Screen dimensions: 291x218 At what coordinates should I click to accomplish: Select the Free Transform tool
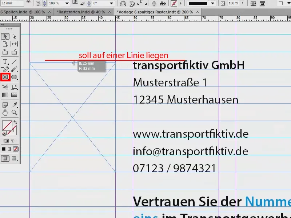coord(14,87)
